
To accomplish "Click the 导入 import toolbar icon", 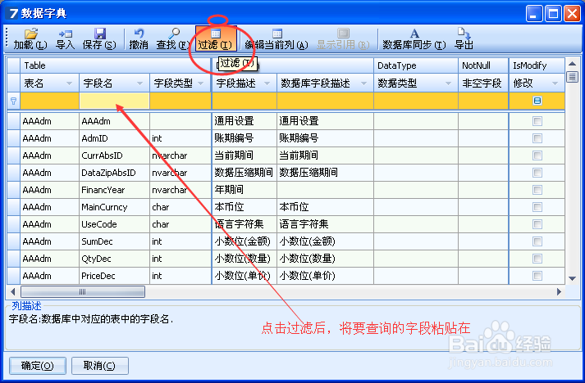I will pyautogui.click(x=66, y=34).
